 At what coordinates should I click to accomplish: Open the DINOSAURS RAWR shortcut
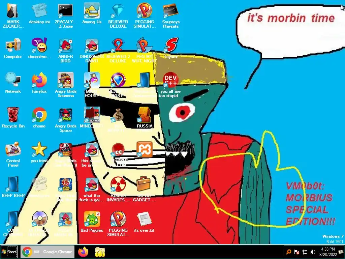(x=92, y=46)
